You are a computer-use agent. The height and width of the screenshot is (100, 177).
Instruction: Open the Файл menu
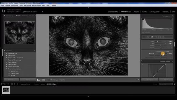point(2,6)
